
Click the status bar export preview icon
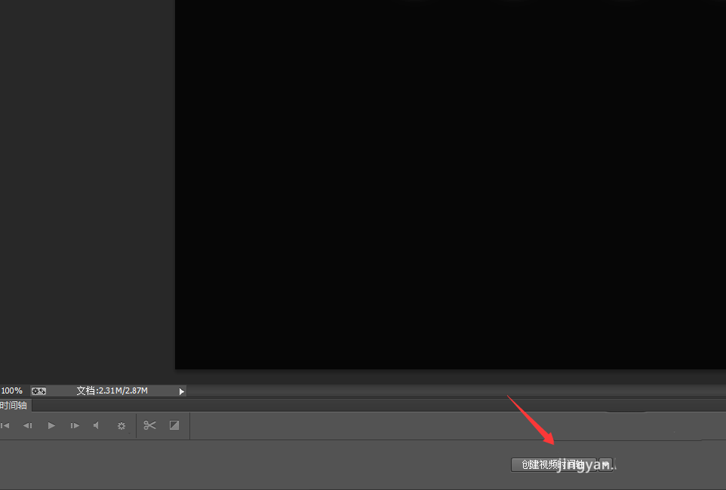click(x=38, y=391)
